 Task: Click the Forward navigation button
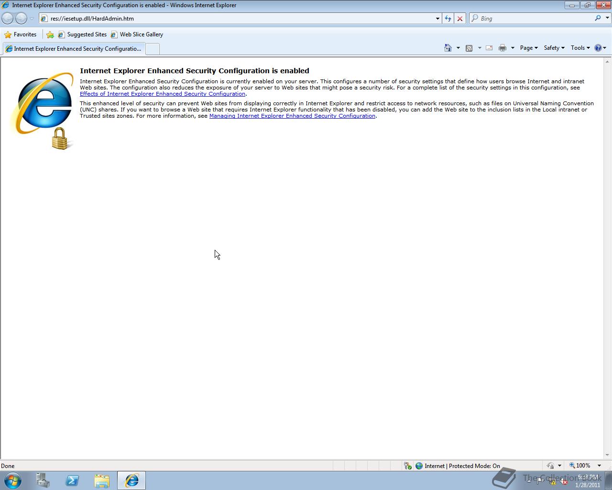21,18
